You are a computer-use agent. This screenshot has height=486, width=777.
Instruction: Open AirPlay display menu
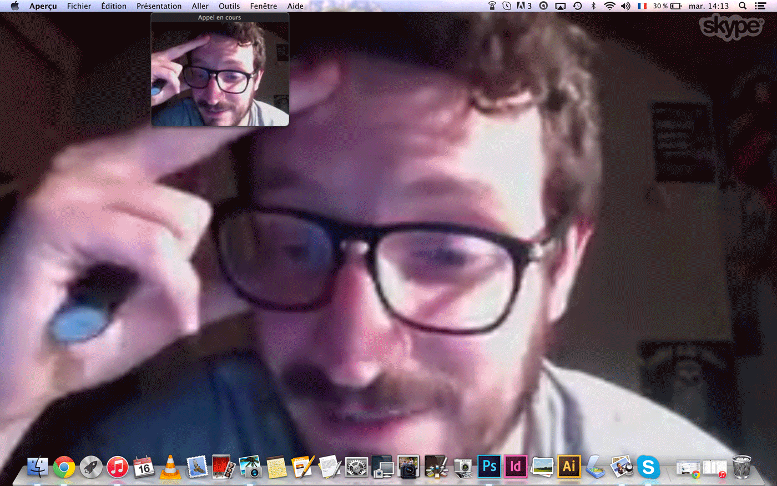pyautogui.click(x=561, y=6)
